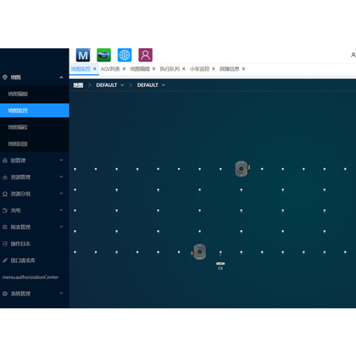Expand the 系统管理 sidebar section
The image size is (356, 356).
coord(34,294)
